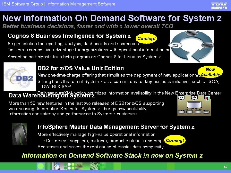Viewport: 231px width, 173px height.
Task: Click the Data Warehousing on System z heading
Action: pos(52,95)
